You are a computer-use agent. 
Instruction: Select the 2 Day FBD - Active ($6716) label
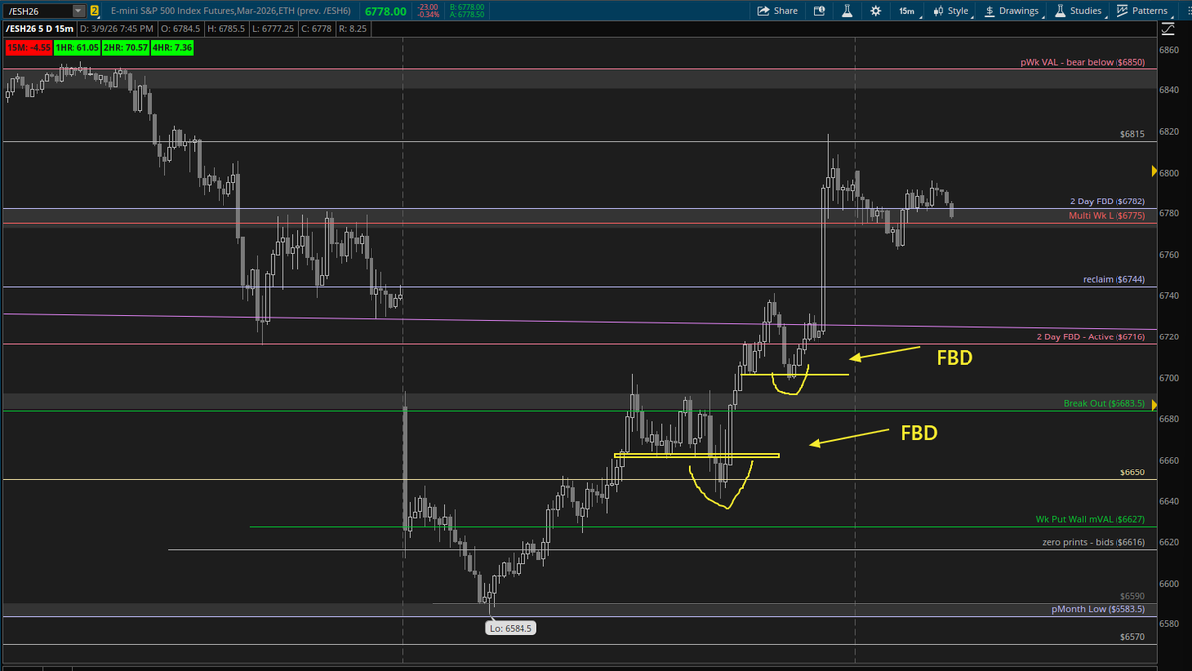point(1090,337)
